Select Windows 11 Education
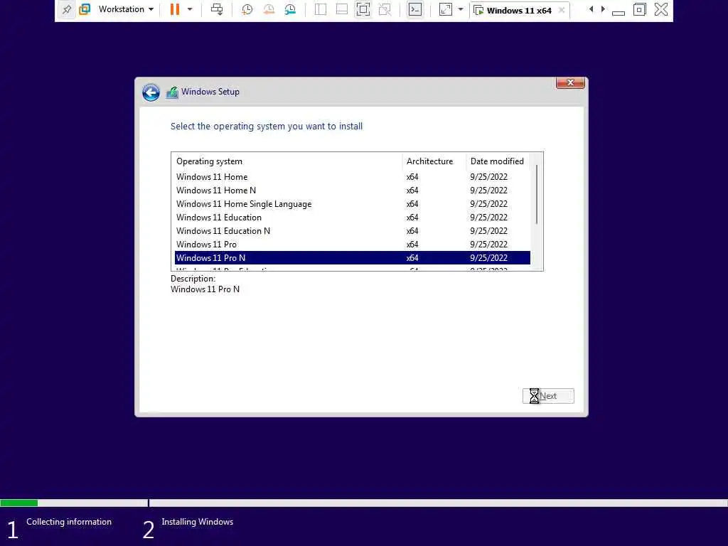 (353, 218)
